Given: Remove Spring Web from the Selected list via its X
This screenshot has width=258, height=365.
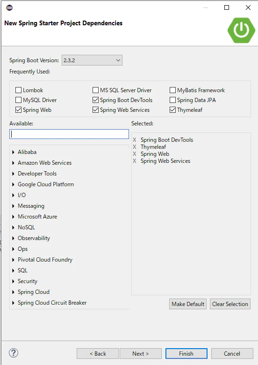Looking at the screenshot, I should pyautogui.click(x=134, y=154).
